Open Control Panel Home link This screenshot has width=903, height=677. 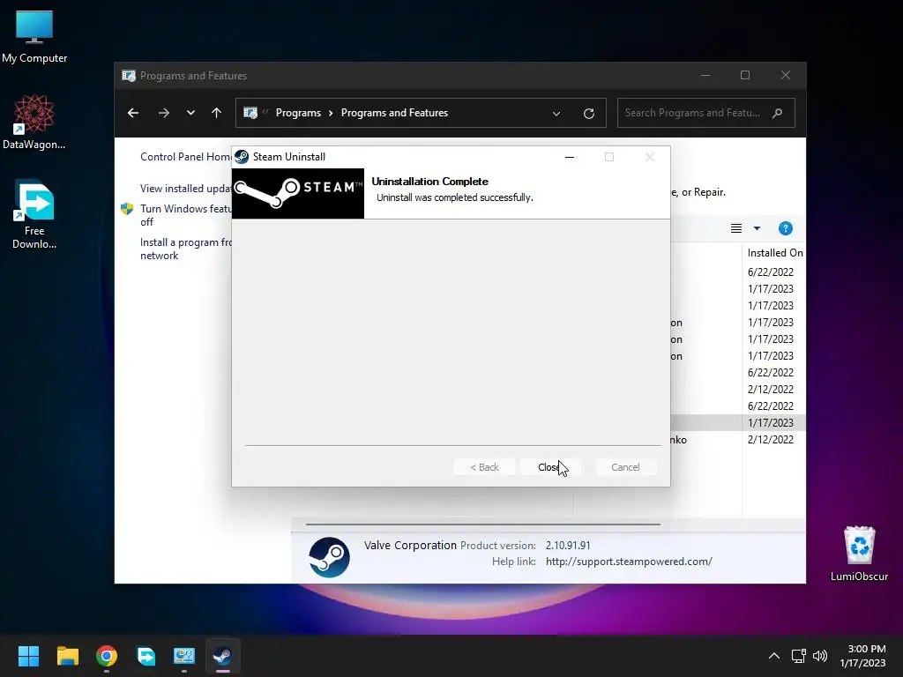click(x=185, y=157)
